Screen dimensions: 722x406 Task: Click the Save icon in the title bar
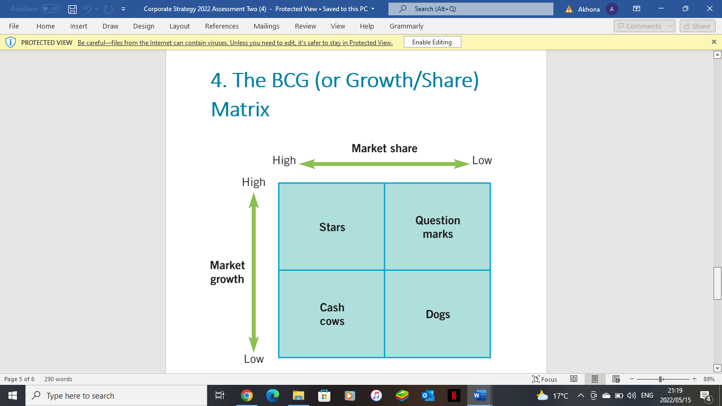point(72,9)
